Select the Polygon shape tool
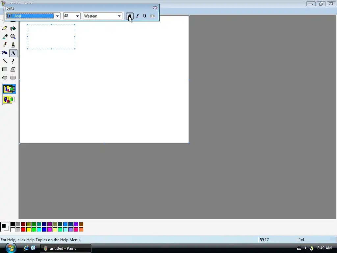 click(x=13, y=70)
